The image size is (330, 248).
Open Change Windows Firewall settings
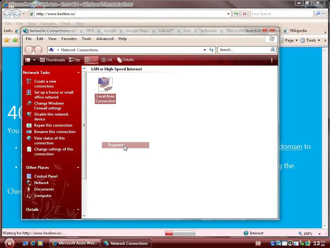point(49,106)
